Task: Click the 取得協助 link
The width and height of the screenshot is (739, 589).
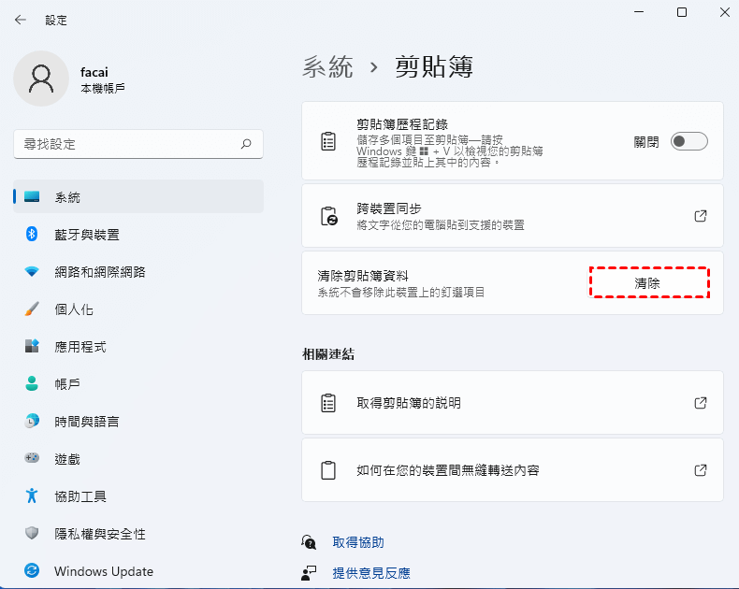Action: [x=357, y=542]
